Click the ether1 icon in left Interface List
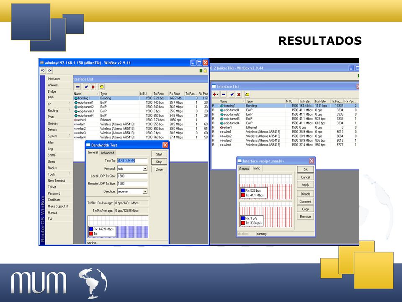The width and height of the screenshot is (402, 302). (x=76, y=120)
